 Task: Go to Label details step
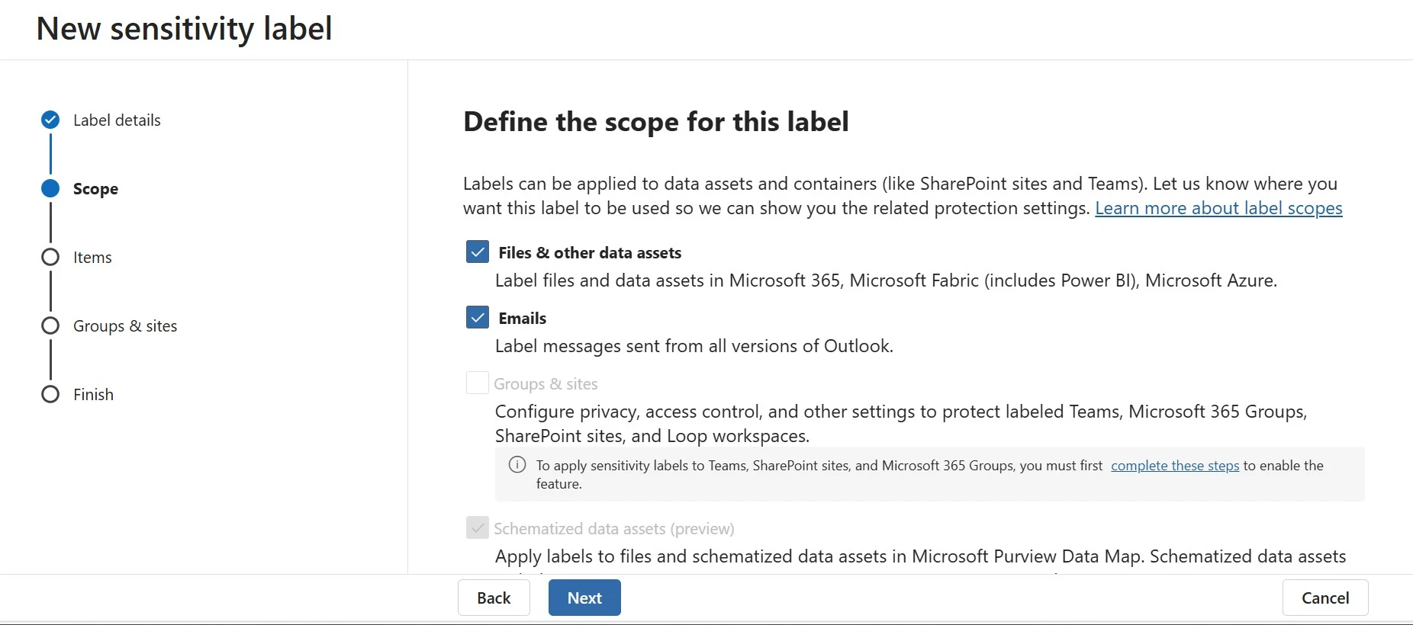pyautogui.click(x=117, y=120)
